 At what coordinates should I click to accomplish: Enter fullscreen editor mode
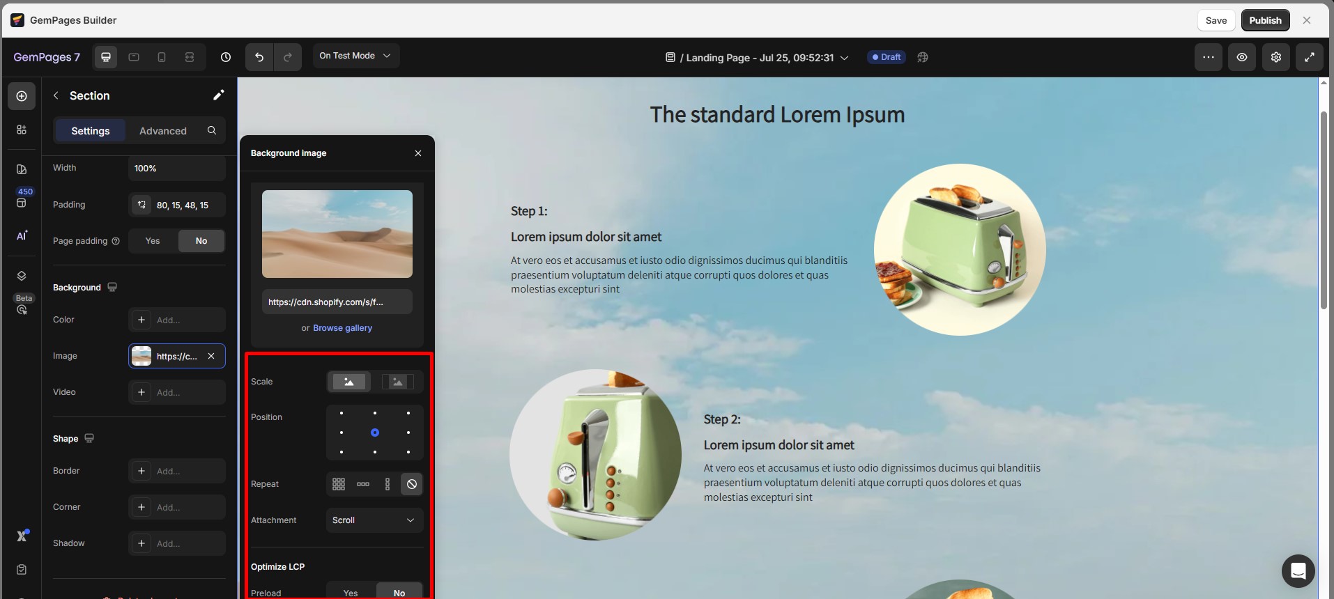click(x=1310, y=57)
